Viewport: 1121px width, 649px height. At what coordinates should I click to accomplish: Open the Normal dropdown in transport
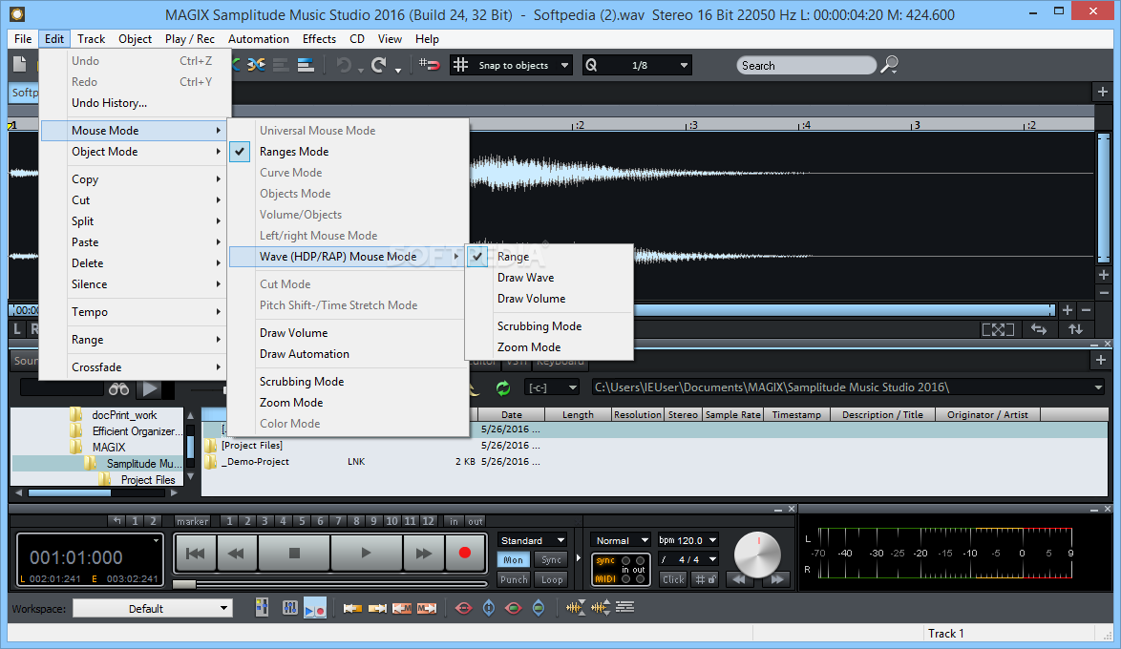coord(621,541)
